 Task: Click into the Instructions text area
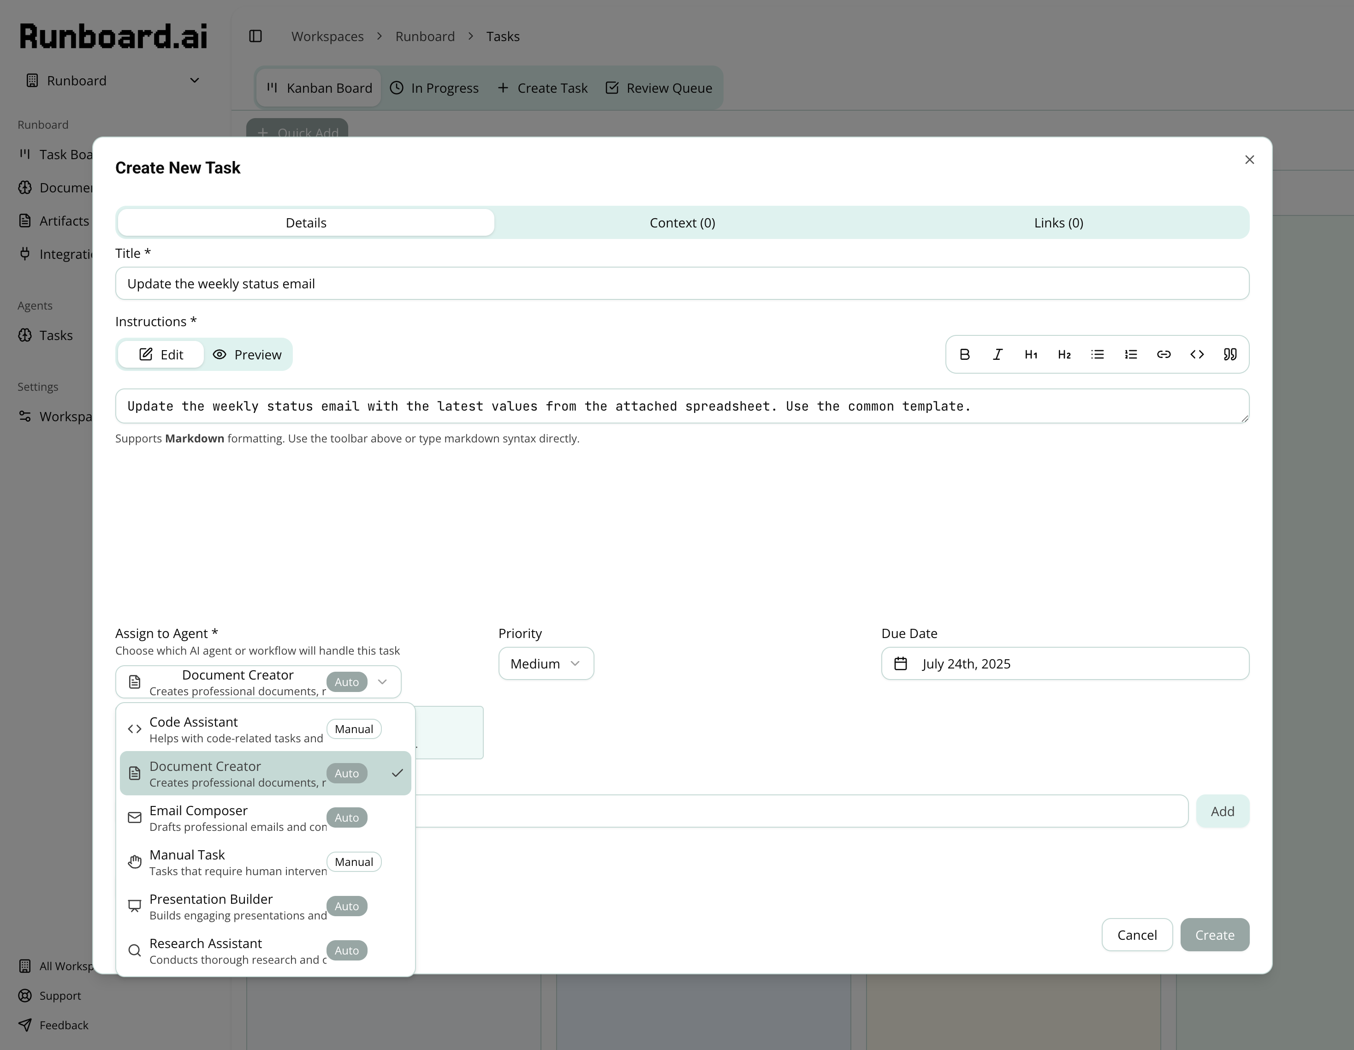point(682,406)
